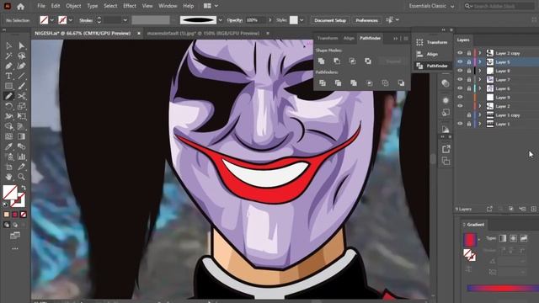The width and height of the screenshot is (539, 303).
Task: Select the Hand tool
Action: (x=9, y=177)
